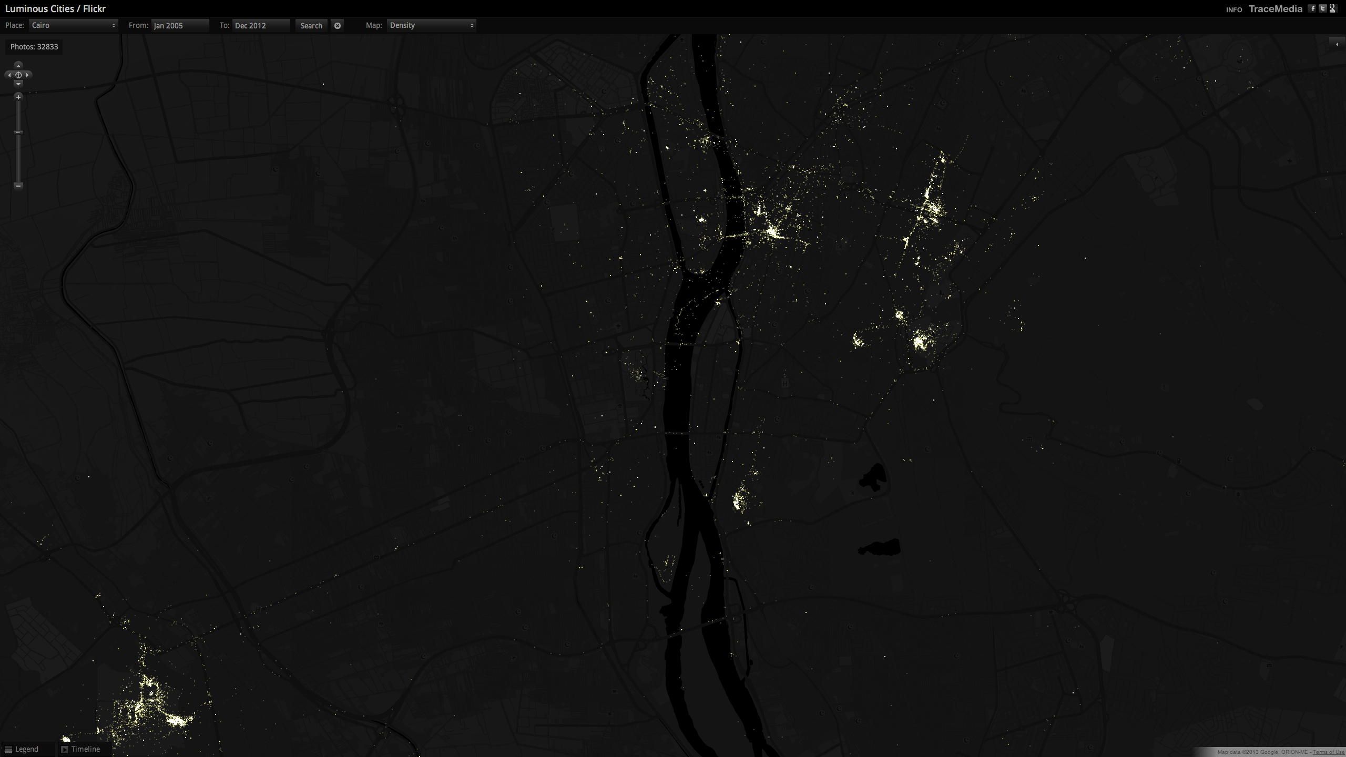The image size is (1346, 757).
Task: Click the Search button
Action: (x=311, y=25)
